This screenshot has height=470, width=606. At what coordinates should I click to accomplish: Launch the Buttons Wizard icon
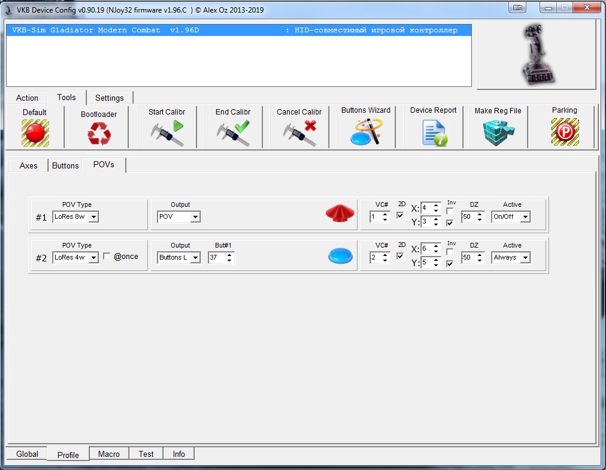tap(366, 131)
